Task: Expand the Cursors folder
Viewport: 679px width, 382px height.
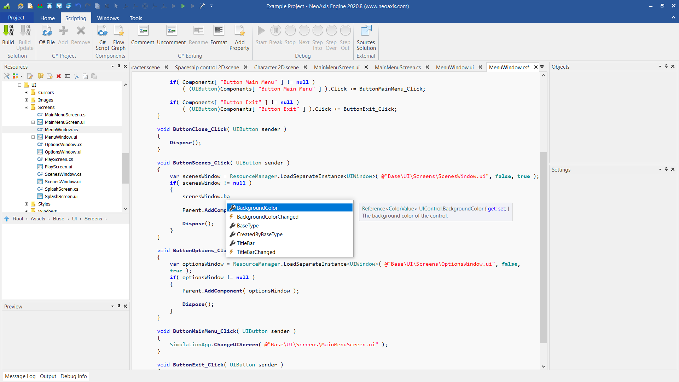Action: pos(27,93)
